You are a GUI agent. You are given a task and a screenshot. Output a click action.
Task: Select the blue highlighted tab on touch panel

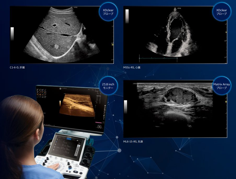click(68, 139)
